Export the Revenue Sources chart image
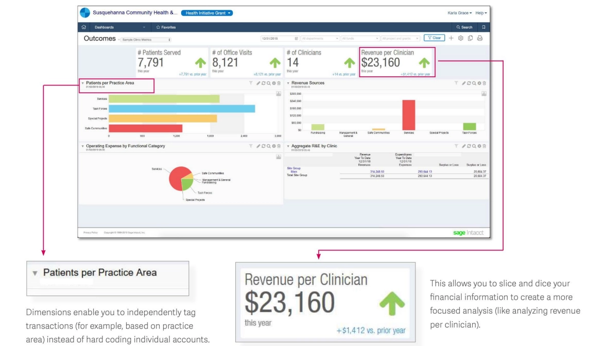This screenshot has width=589, height=346. (484, 93)
